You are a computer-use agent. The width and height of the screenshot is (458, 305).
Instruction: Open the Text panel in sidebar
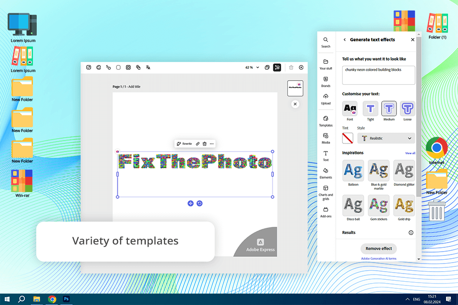326,156
